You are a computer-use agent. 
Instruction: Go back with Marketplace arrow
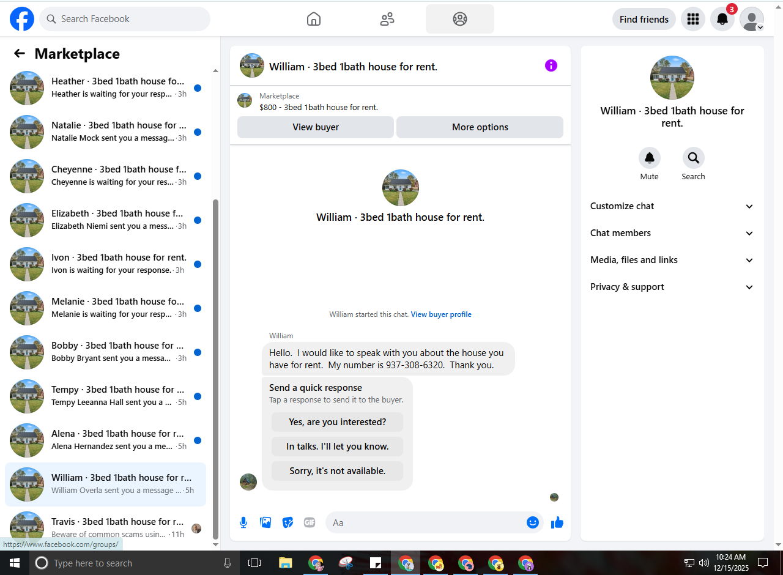tap(20, 53)
